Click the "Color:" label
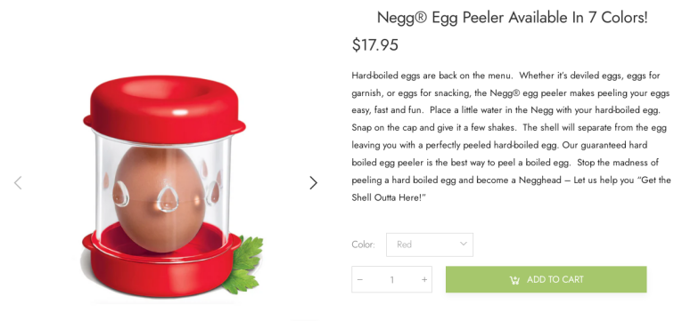The height and width of the screenshot is (321, 674). coord(363,245)
